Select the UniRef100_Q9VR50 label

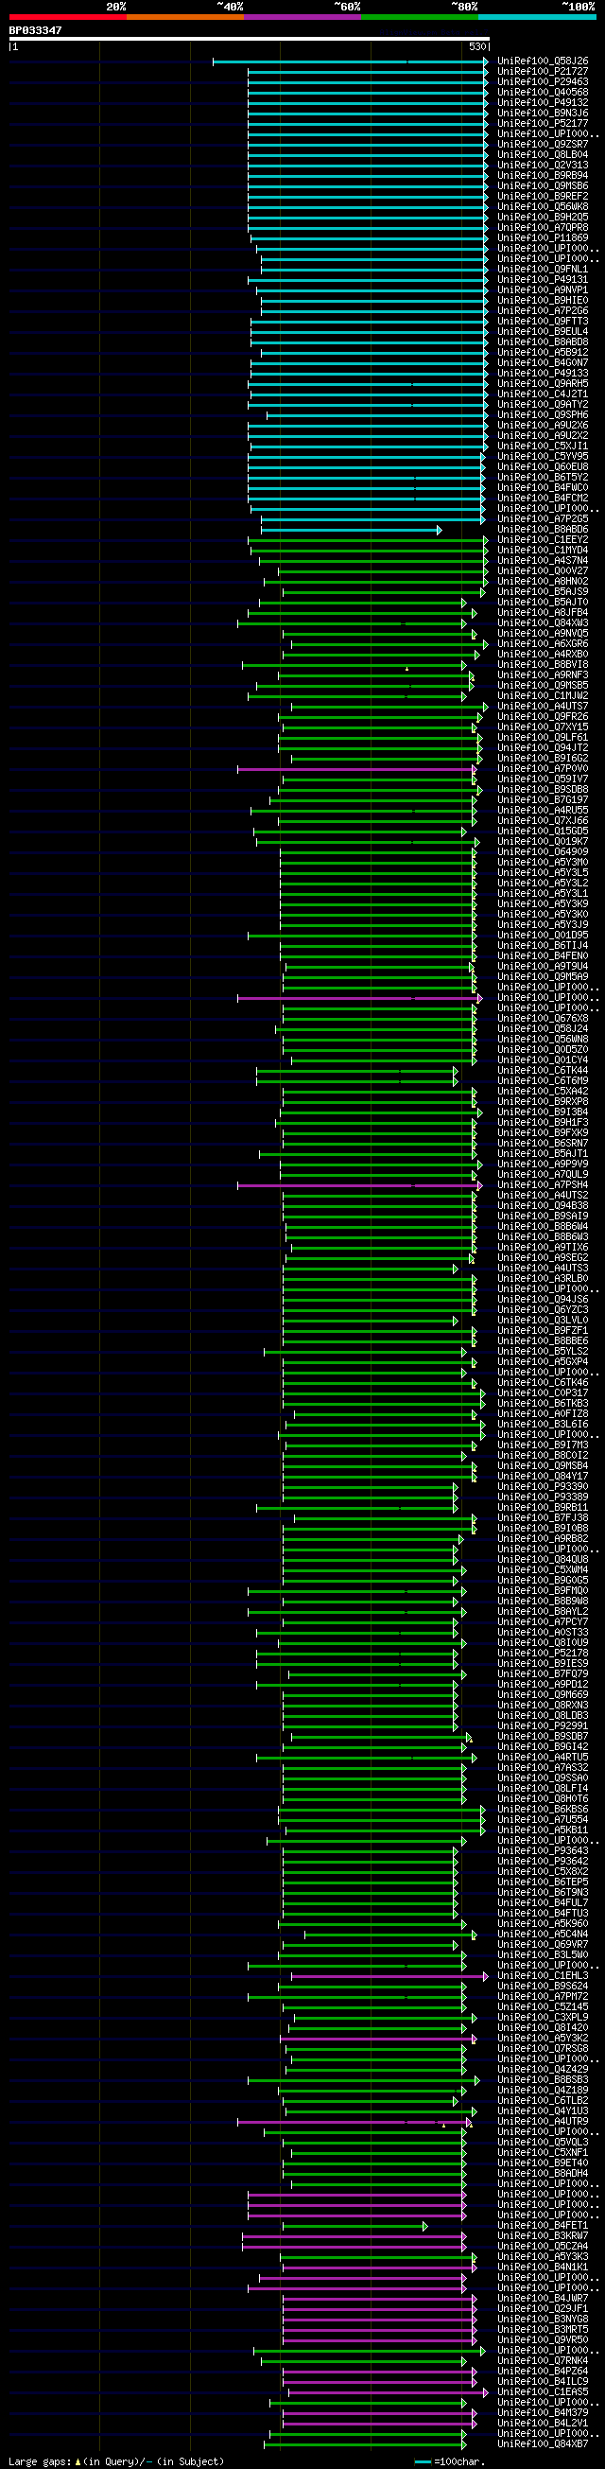coord(543,2340)
